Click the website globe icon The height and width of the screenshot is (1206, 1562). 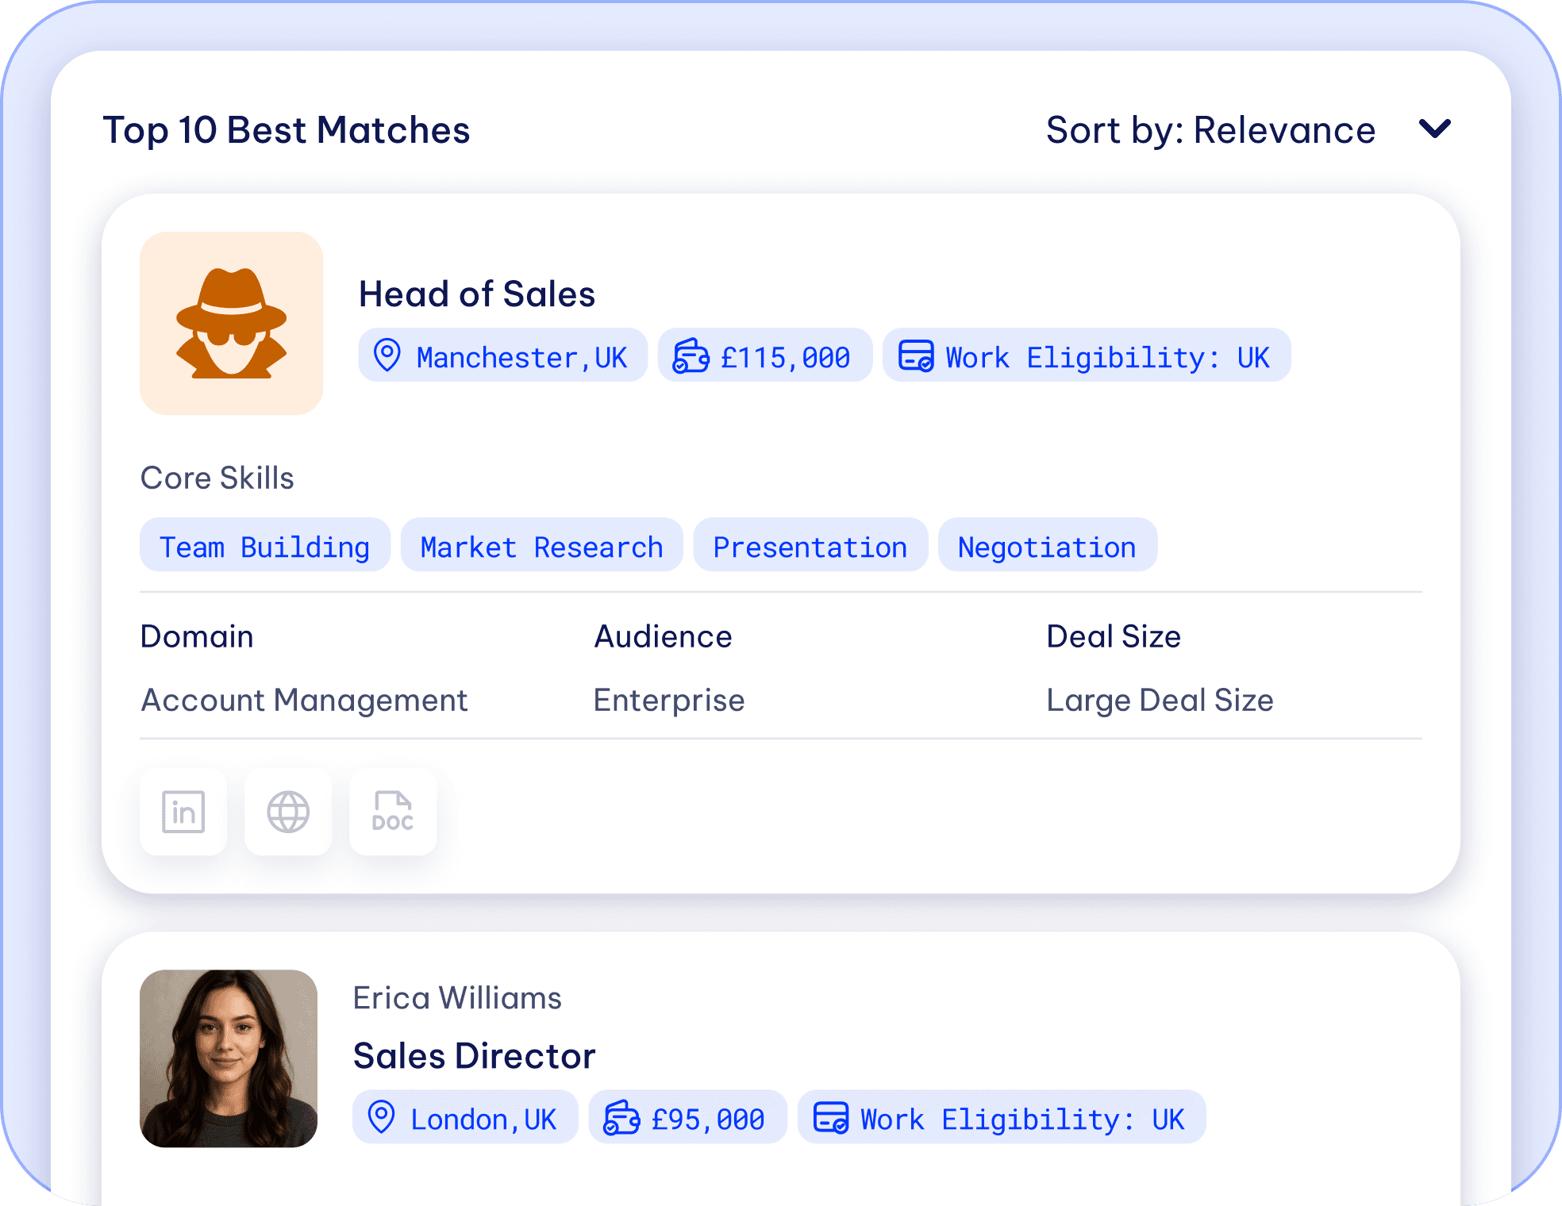tap(288, 812)
